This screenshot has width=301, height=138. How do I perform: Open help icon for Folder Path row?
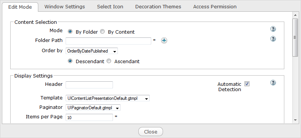point(273,39)
